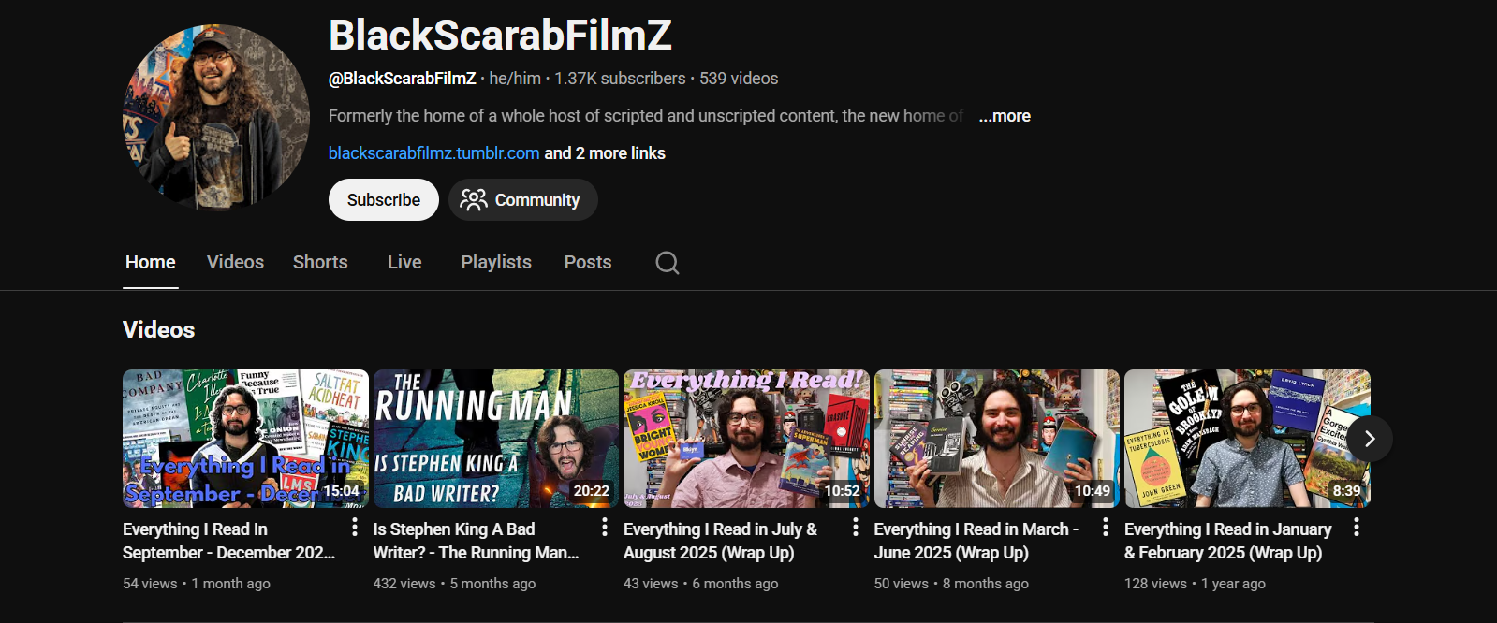This screenshot has height=623, width=1497.
Task: Click the '1.37K subscribers' text
Action: coord(620,79)
